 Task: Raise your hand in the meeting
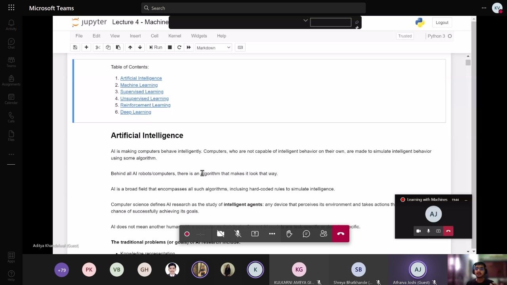click(x=289, y=234)
